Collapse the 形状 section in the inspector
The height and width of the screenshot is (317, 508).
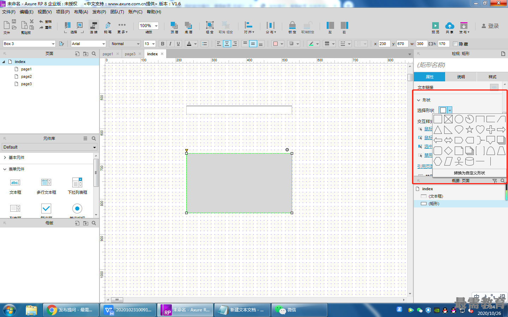point(419,100)
